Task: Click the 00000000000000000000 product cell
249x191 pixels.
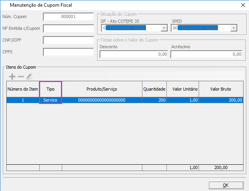Action: click(x=102, y=100)
